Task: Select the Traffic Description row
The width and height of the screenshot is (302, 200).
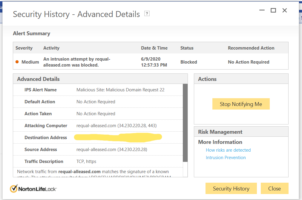Action: 99,161
